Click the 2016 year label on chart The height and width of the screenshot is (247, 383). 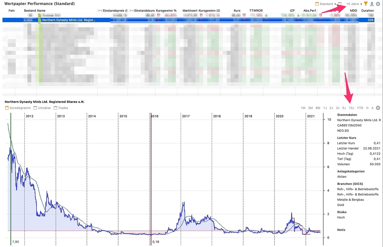tap(155, 116)
